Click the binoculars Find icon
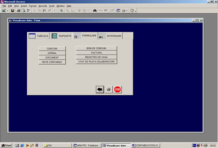This screenshot has height=148, width=218. point(95,11)
